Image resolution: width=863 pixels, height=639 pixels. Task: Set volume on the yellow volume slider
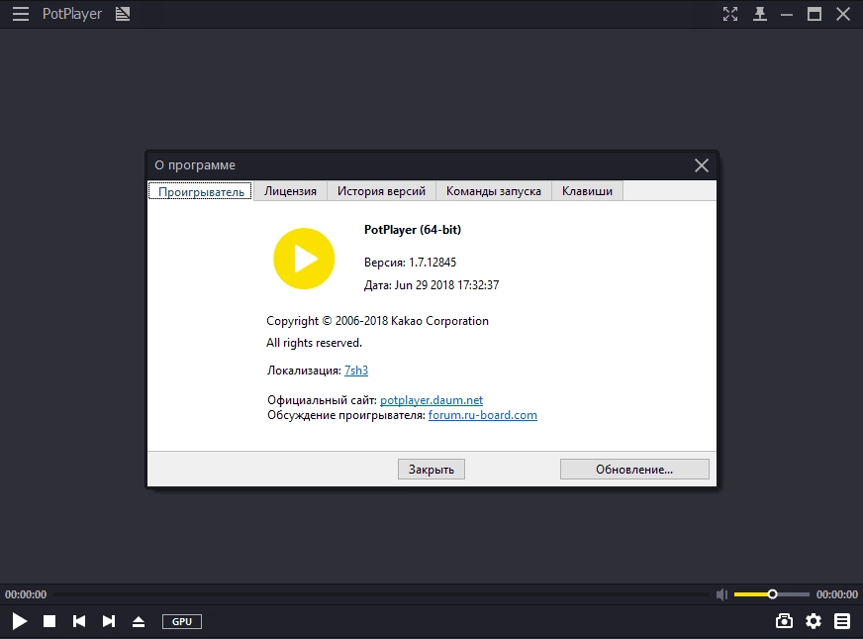click(x=772, y=594)
